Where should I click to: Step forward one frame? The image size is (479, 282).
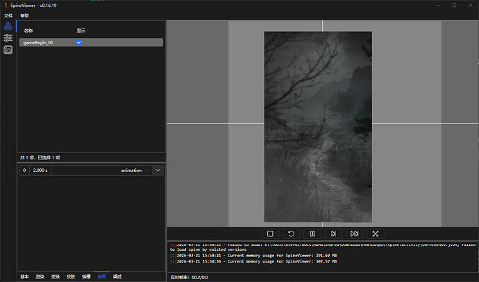tap(333, 234)
